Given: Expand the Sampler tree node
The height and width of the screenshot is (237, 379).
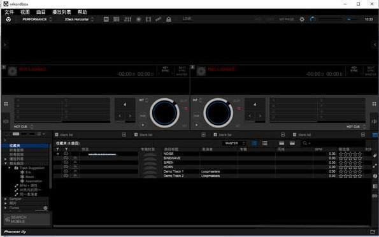Looking at the screenshot, I should pyautogui.click(x=6, y=199).
